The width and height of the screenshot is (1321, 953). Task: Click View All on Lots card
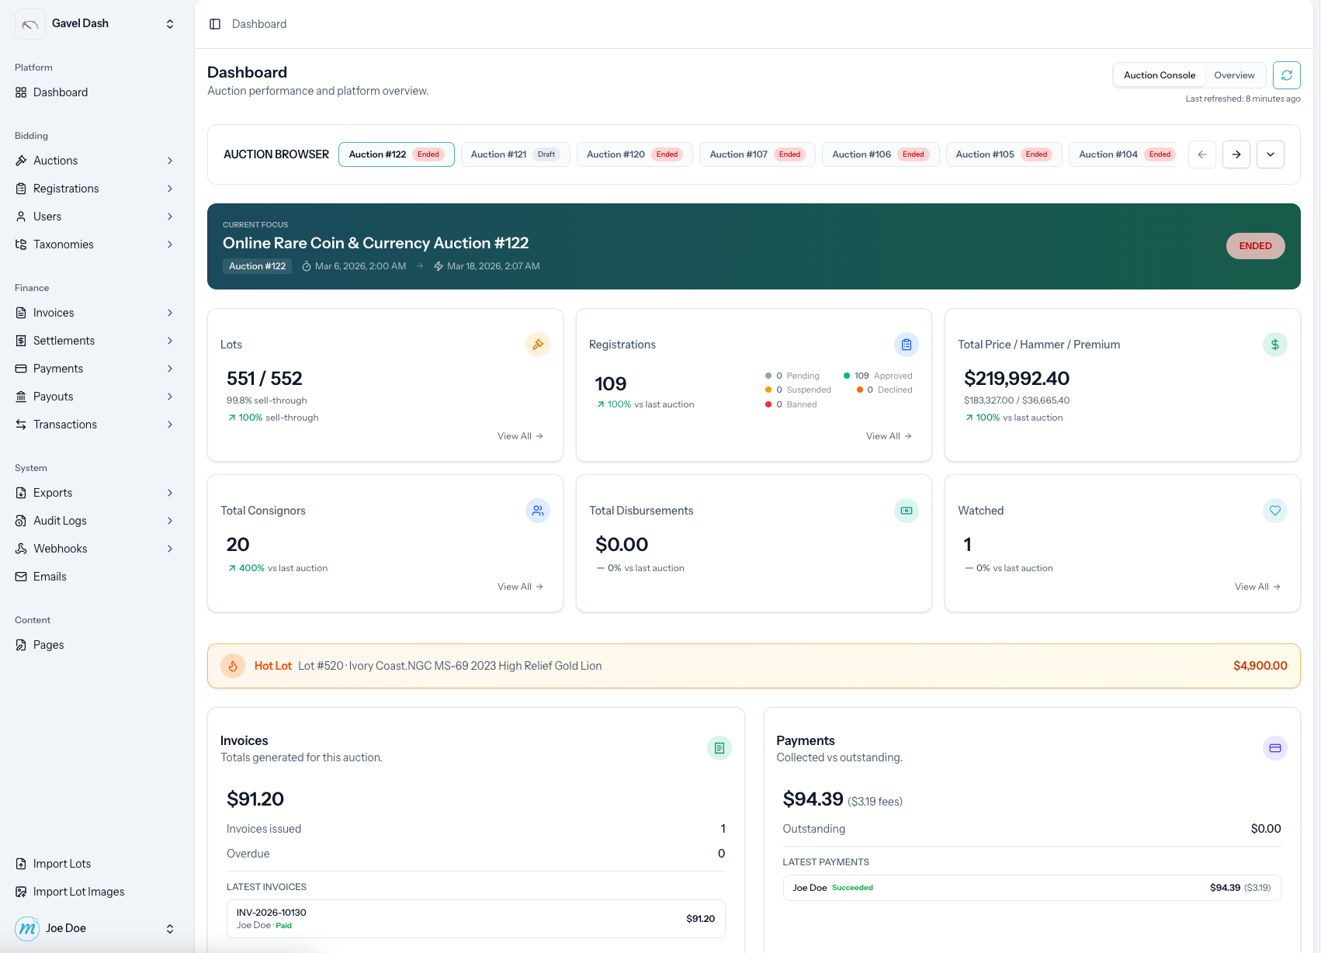click(x=520, y=436)
